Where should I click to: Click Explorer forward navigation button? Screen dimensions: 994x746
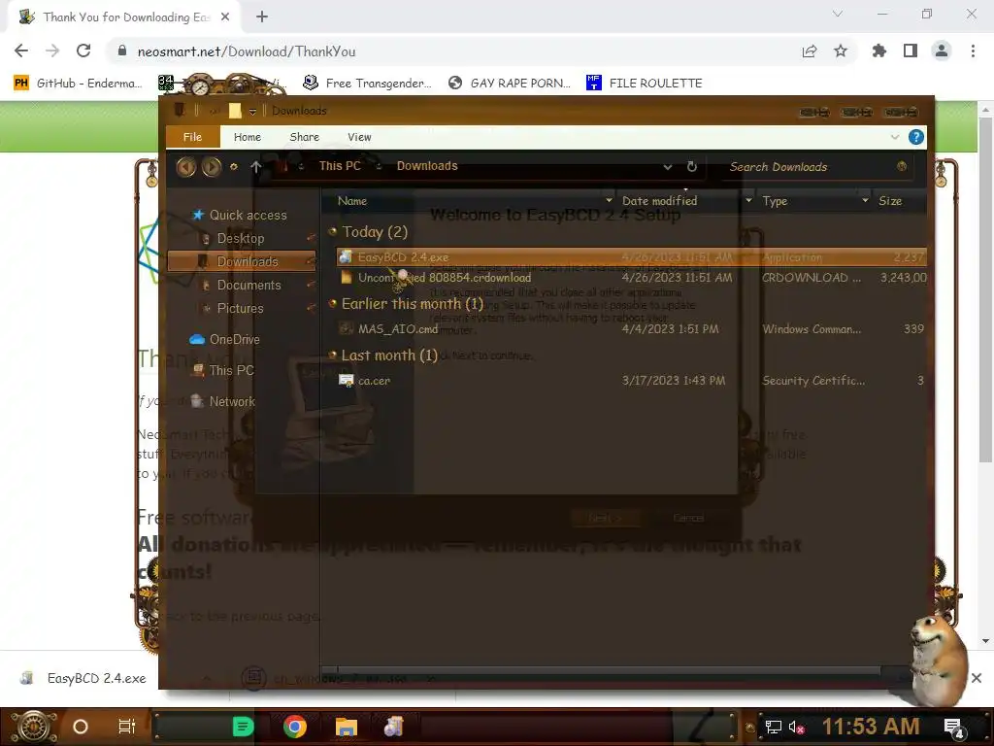[x=212, y=167]
